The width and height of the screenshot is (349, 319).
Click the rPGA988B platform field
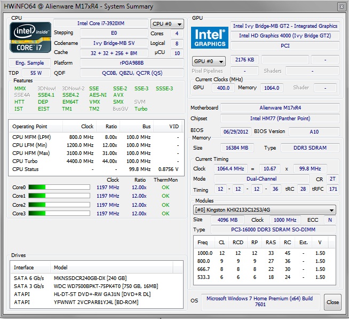[x=132, y=63]
